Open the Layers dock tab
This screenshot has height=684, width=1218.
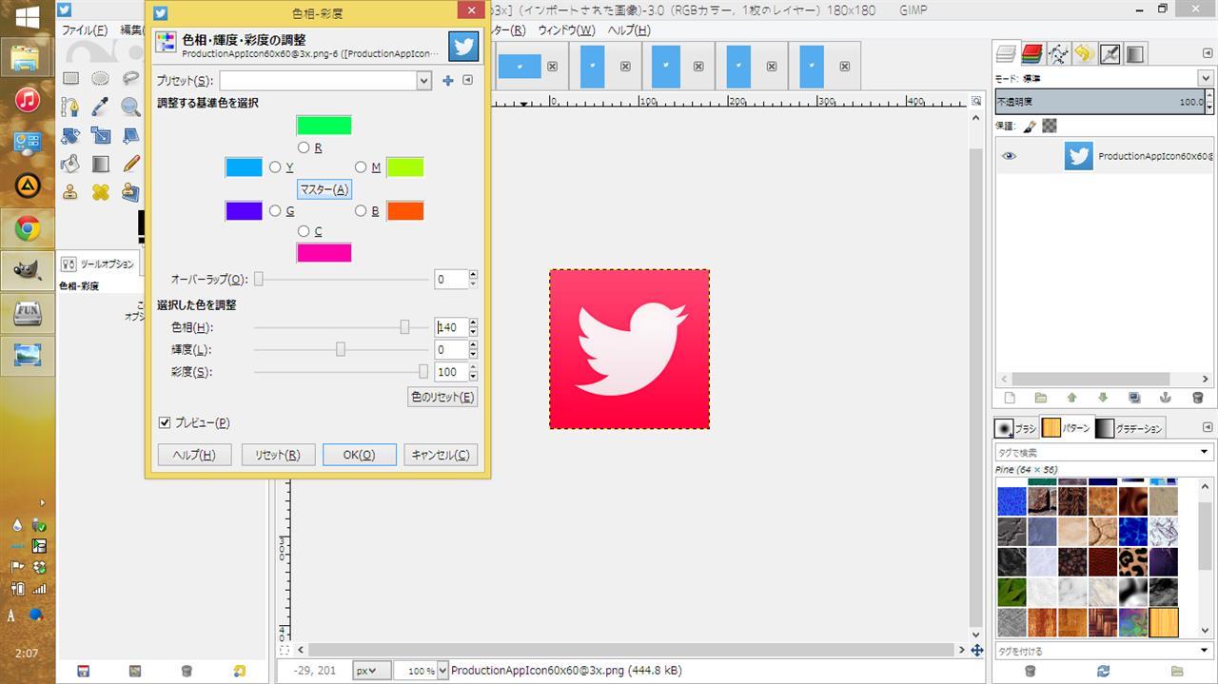(1006, 54)
